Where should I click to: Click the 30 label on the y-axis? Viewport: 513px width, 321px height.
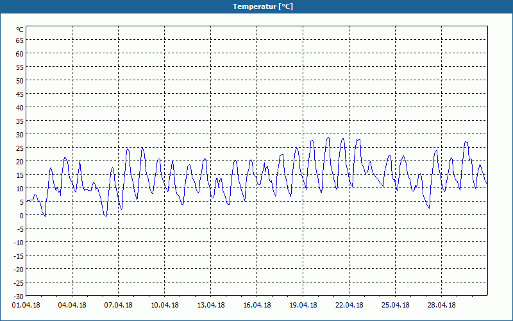click(20, 135)
